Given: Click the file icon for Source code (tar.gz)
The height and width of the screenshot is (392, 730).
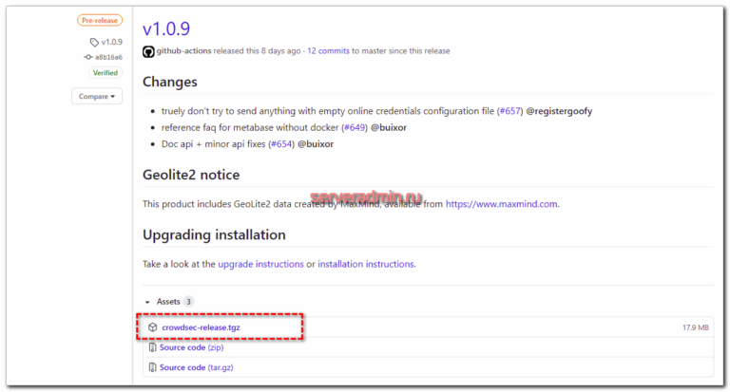Looking at the screenshot, I should [x=152, y=367].
